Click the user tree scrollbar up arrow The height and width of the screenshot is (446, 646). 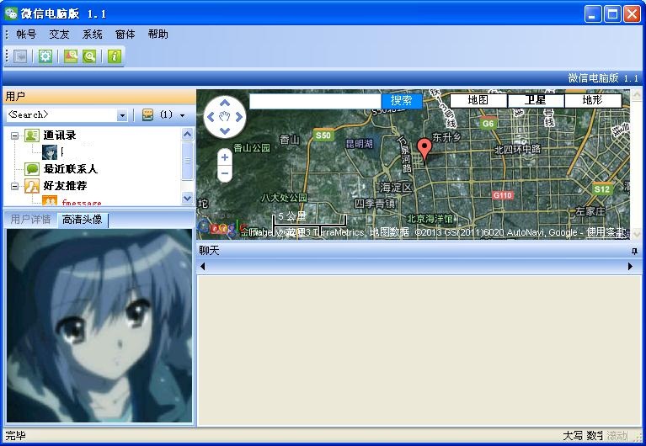(188, 135)
